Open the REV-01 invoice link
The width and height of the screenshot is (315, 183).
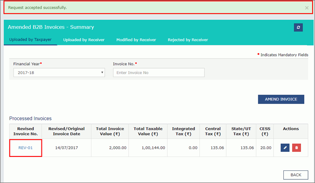tap(25, 148)
